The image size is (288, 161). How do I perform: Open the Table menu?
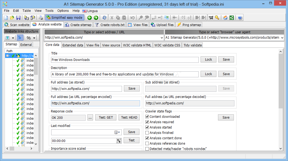pos(27,11)
